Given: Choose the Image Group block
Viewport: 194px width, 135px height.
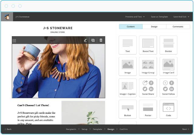Looking at the screenshot, I should coord(148,66).
